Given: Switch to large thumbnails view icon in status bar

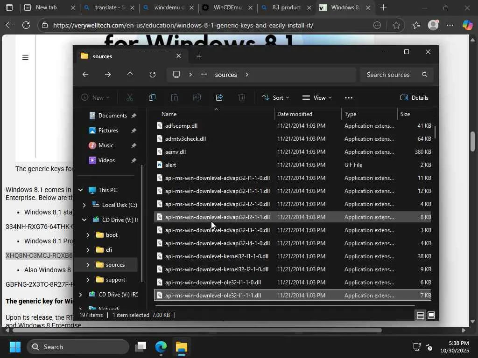Looking at the screenshot, I should point(431,315).
